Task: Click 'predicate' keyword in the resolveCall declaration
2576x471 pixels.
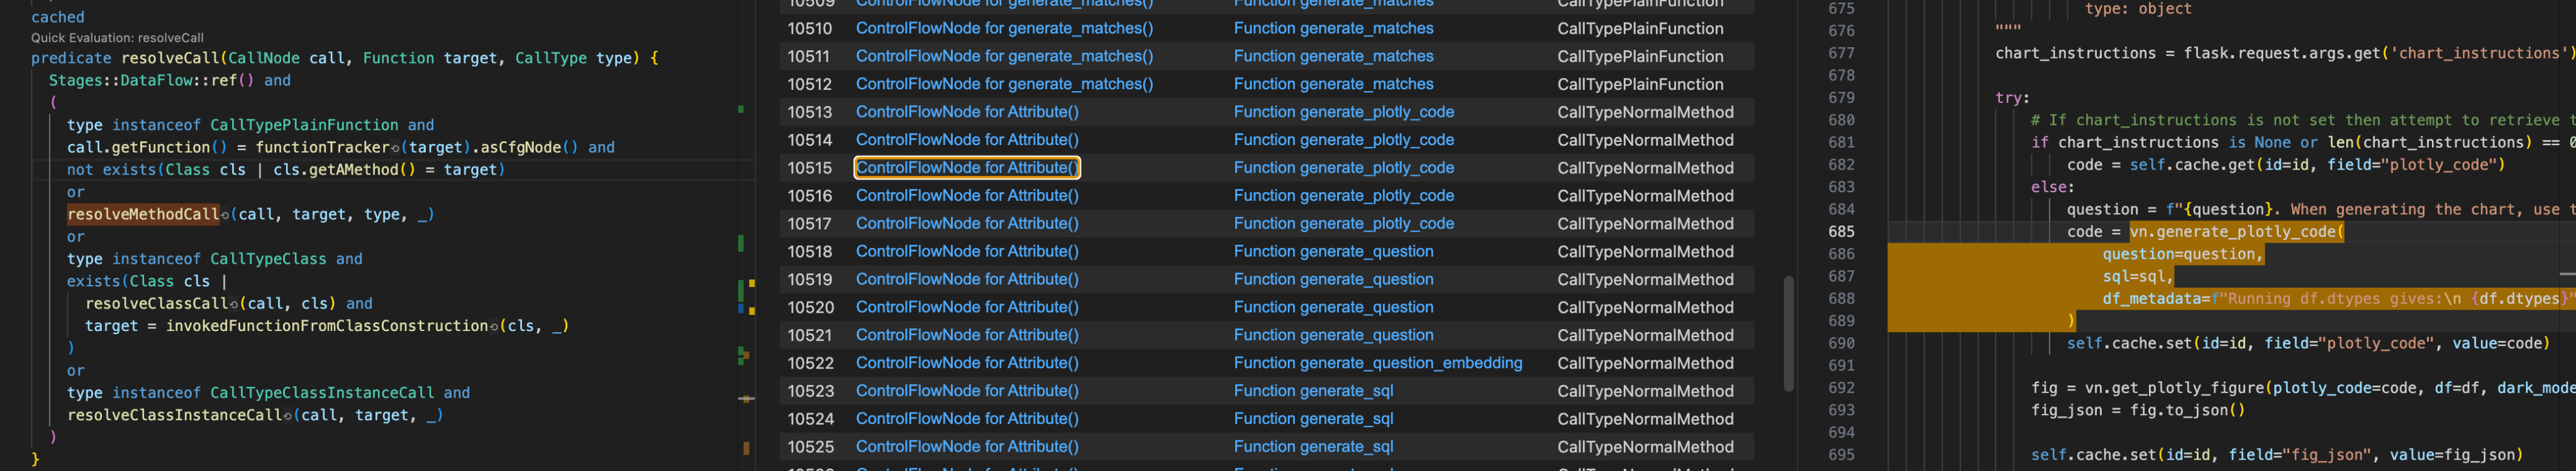Action: (71, 58)
